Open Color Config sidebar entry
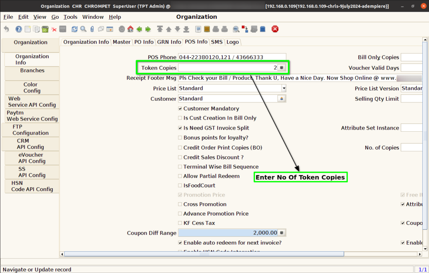The image size is (429, 273). pos(32,88)
